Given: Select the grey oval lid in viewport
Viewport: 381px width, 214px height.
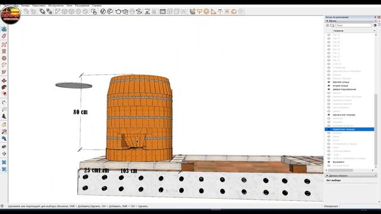Looking at the screenshot, I should 74,85.
